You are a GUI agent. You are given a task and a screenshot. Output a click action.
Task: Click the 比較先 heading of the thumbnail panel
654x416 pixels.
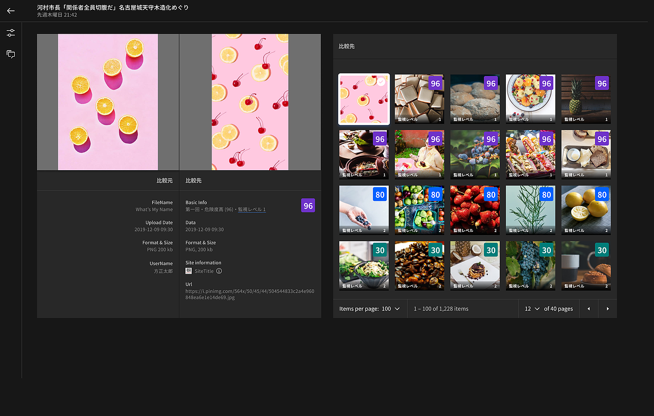pos(347,47)
